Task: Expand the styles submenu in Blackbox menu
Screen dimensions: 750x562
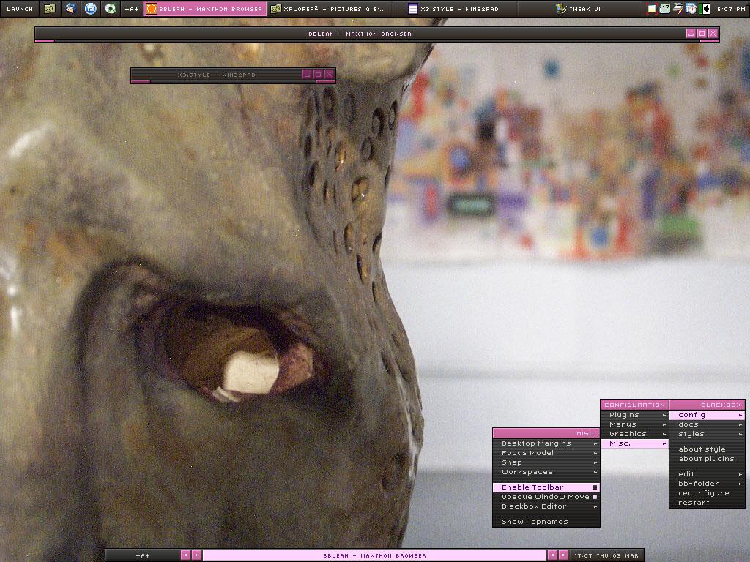Action: tap(707, 434)
